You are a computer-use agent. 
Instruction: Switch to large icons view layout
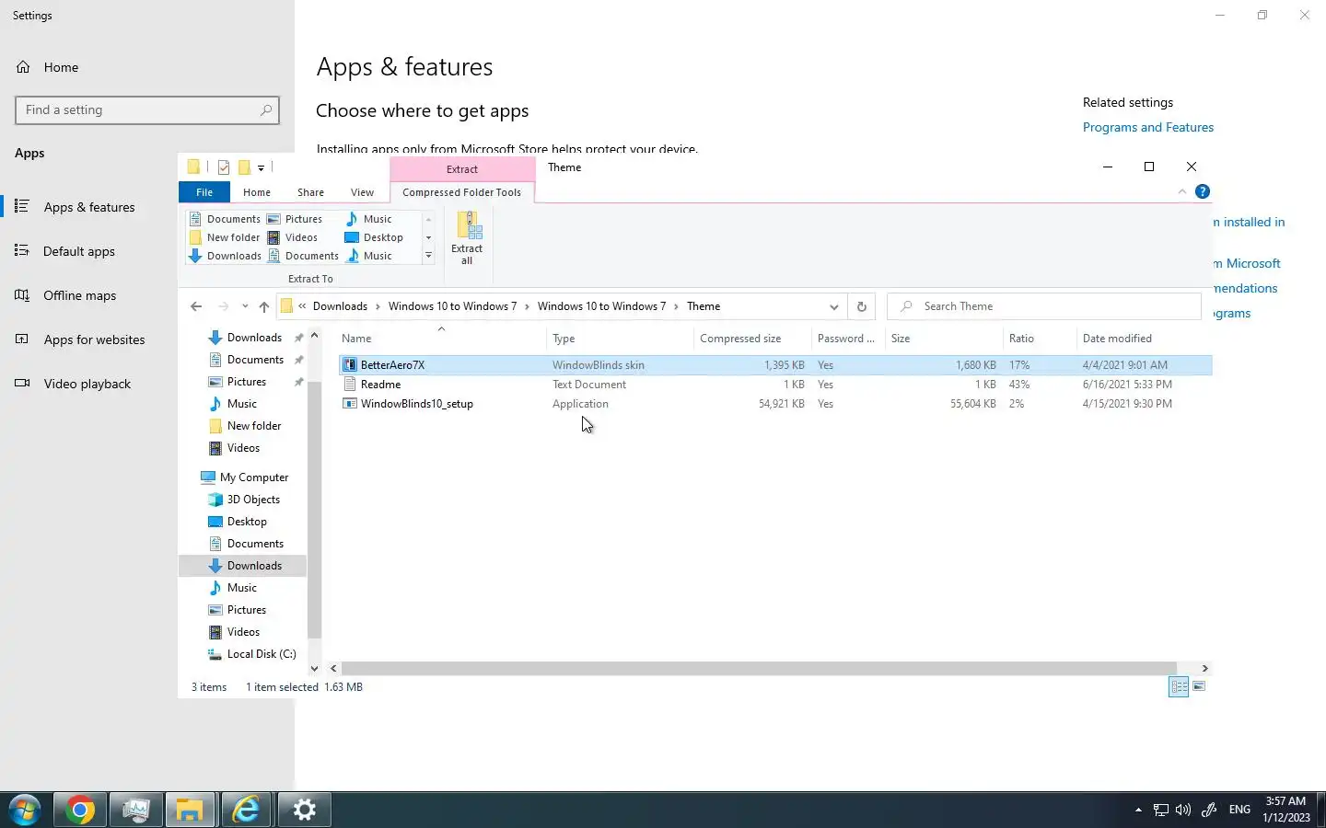tap(1199, 686)
